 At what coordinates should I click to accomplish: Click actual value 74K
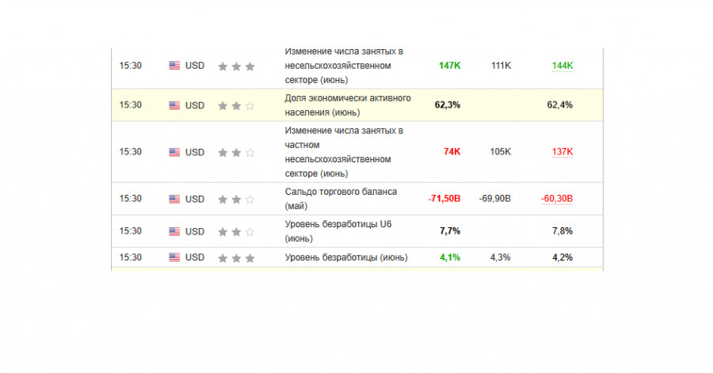pyautogui.click(x=452, y=152)
